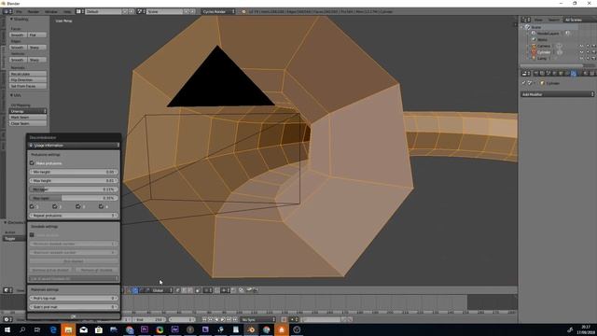This screenshot has width=597, height=336.
Task: Click the Min height value field
Action: (74, 172)
